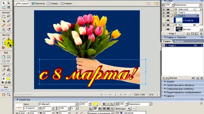The width and height of the screenshot is (204, 114).
Task: Toggle underline text formatting
Action: [112, 104]
